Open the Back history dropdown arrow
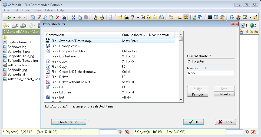 (x=14, y=18)
